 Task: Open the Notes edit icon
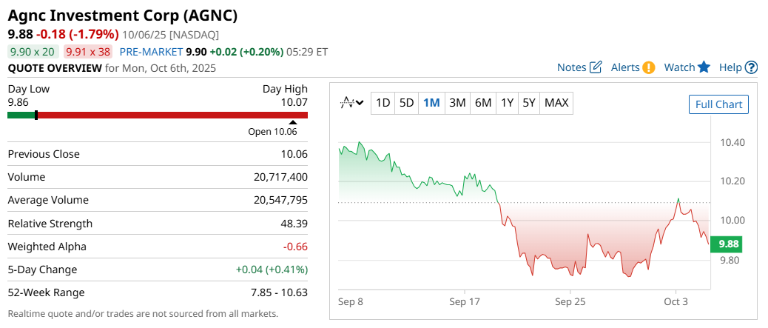pos(596,67)
